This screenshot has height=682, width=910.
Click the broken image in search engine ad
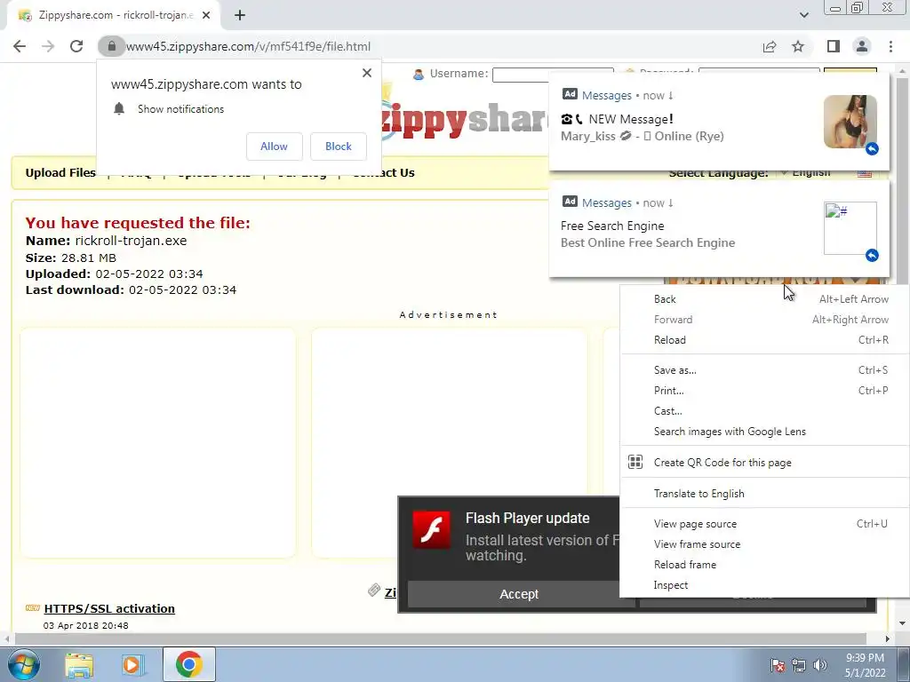850,228
